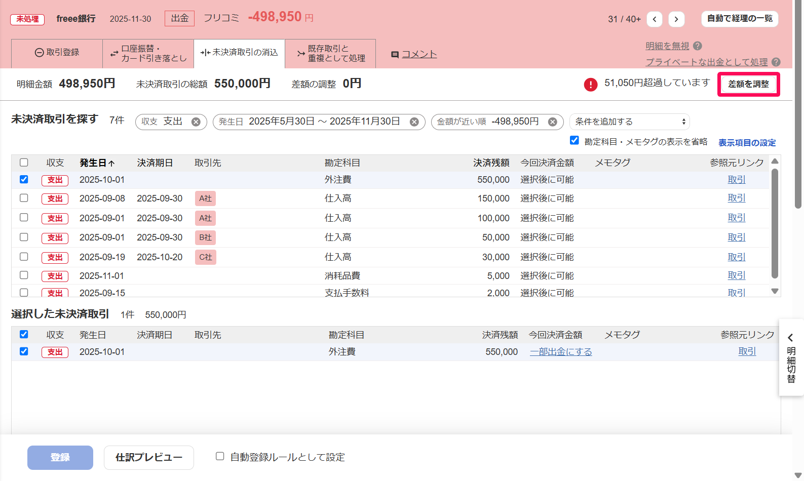
Task: Click the 明細を無視 link
Action: [x=667, y=46]
